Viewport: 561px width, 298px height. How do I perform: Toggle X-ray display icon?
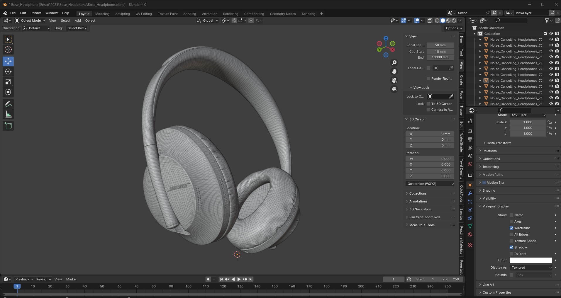point(430,21)
